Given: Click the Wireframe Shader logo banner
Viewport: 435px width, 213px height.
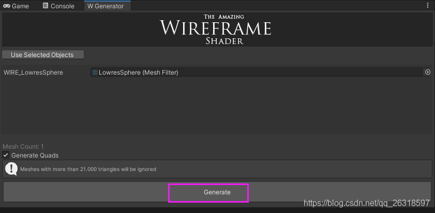Looking at the screenshot, I should tap(217, 29).
